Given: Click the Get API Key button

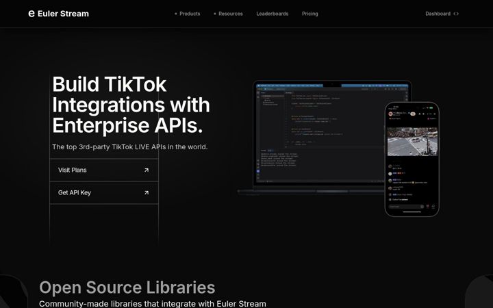Looking at the screenshot, I should 104,192.
